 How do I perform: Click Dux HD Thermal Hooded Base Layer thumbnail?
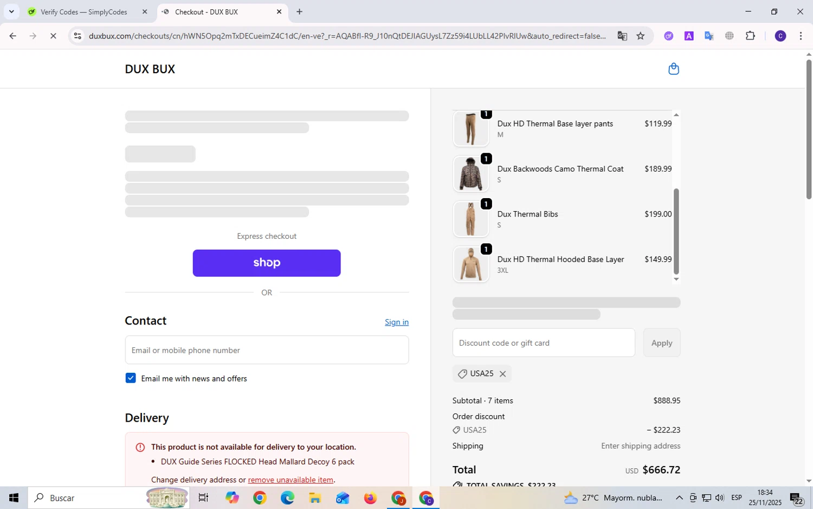click(x=471, y=264)
